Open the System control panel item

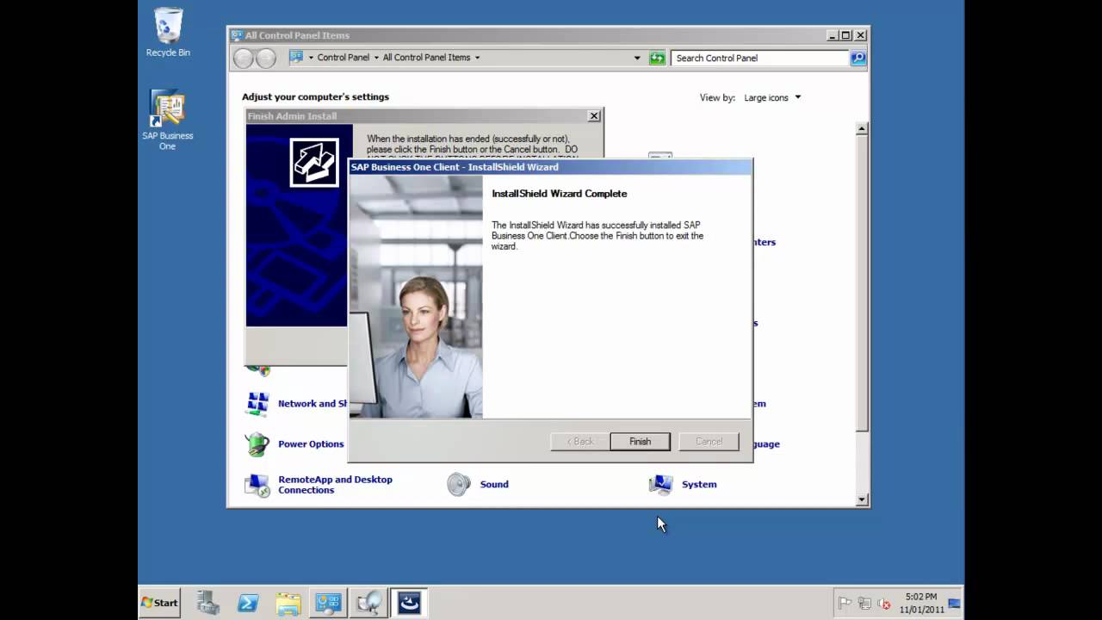point(699,485)
